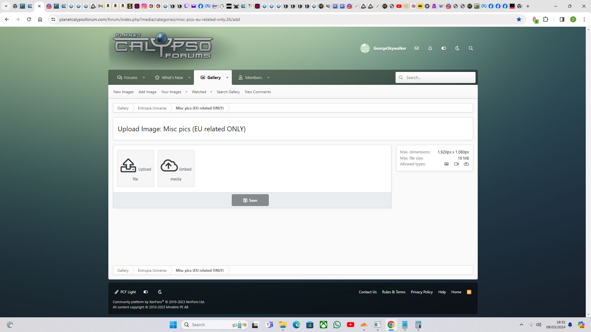Open Rules & Terms footer link
This screenshot has height=332, width=591.
point(394,292)
